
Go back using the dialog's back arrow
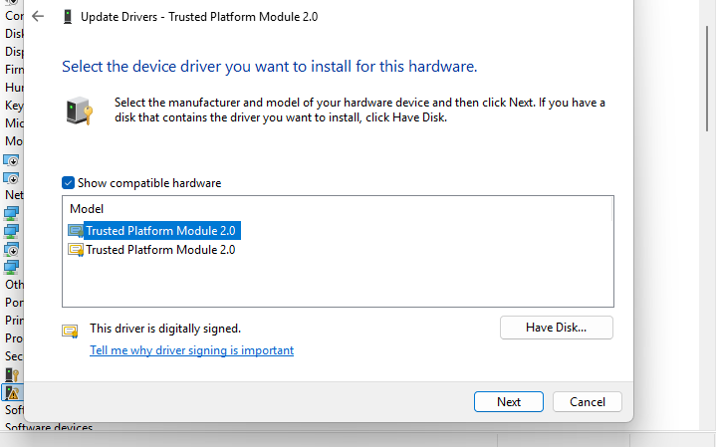tap(38, 17)
